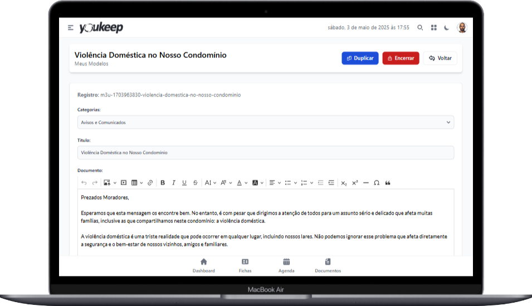This screenshot has height=306, width=532.
Task: Toggle underline formatting
Action: [184, 183]
